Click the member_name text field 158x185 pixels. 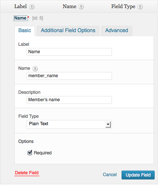[x=69, y=76]
